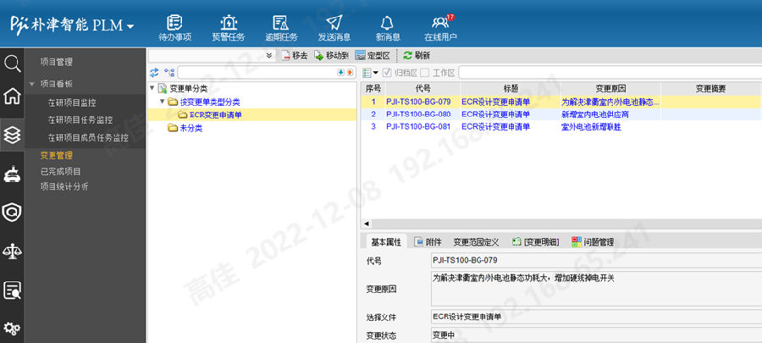Click the 变更摘要 column header
The width and height of the screenshot is (762, 343).
(x=711, y=89)
